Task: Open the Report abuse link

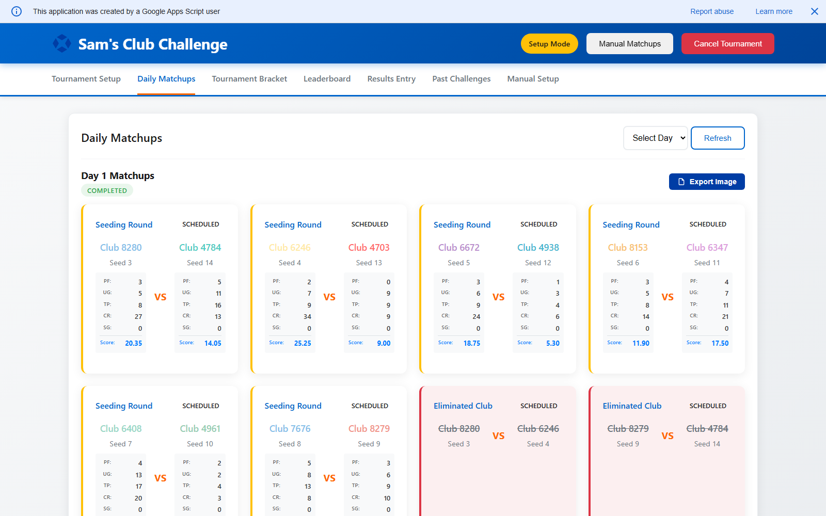Action: tap(712, 11)
